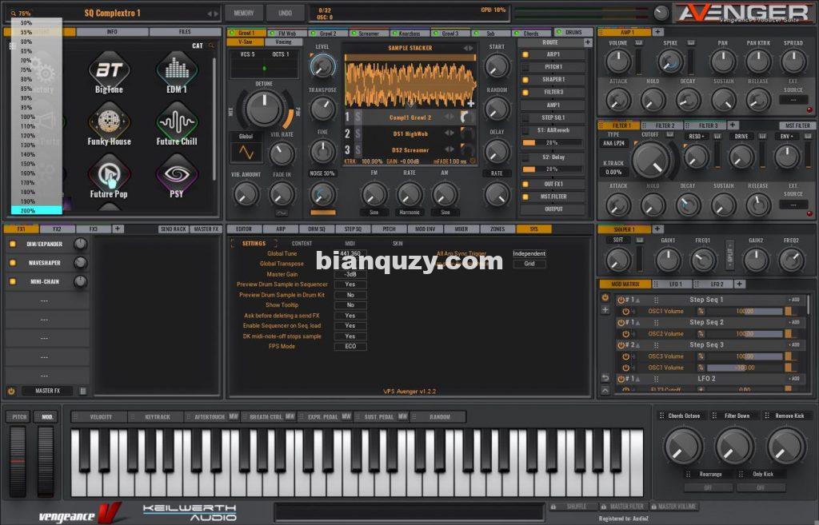The width and height of the screenshot is (819, 525).
Task: Choose the PSY category icon
Action: (x=177, y=177)
